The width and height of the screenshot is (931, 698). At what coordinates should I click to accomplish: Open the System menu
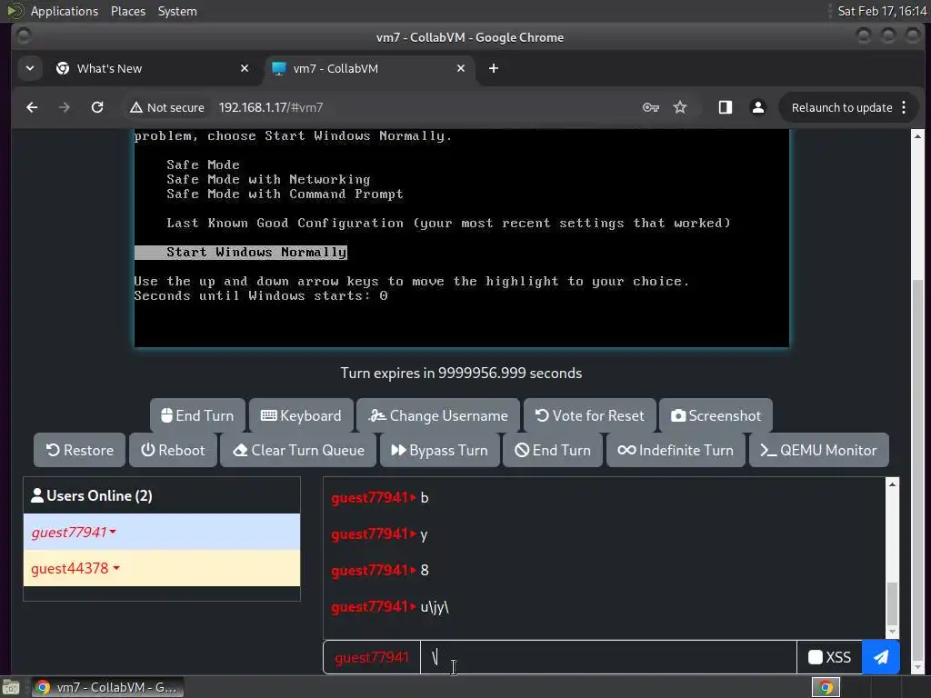tap(177, 11)
